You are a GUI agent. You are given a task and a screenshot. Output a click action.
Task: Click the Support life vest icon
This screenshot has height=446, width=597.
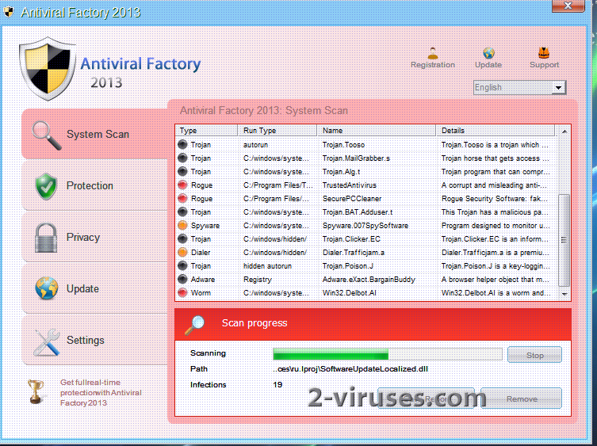tap(544, 53)
